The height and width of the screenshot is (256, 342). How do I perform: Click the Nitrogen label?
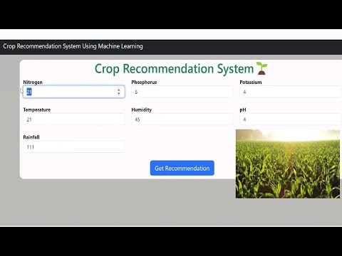[33, 82]
